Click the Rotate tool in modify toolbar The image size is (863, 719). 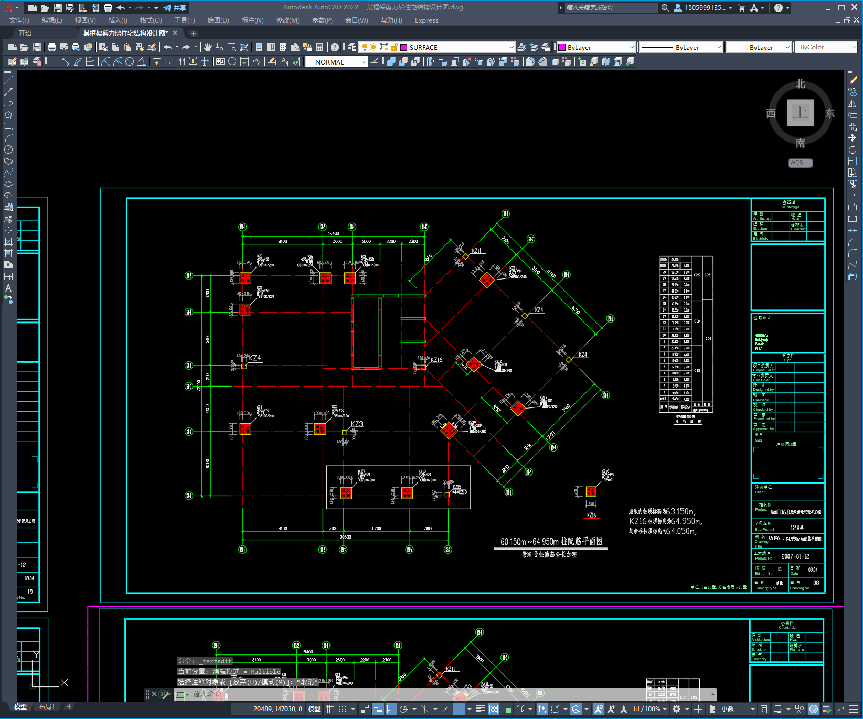(x=853, y=149)
